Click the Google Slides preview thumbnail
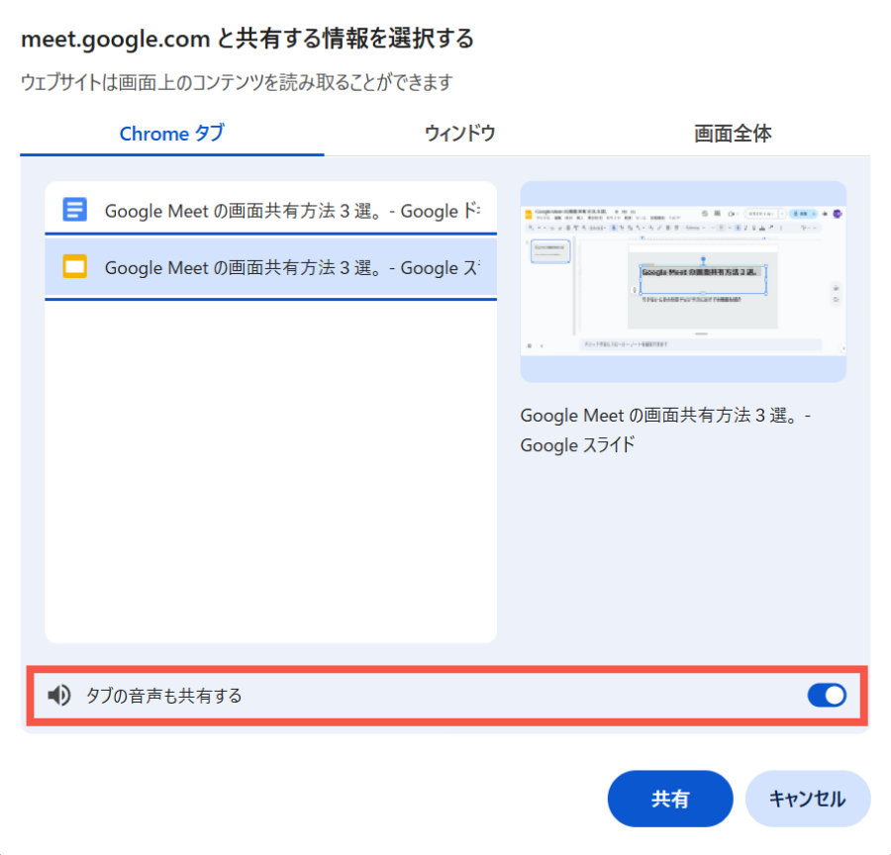This screenshot has height=855, width=891. pyautogui.click(x=683, y=282)
